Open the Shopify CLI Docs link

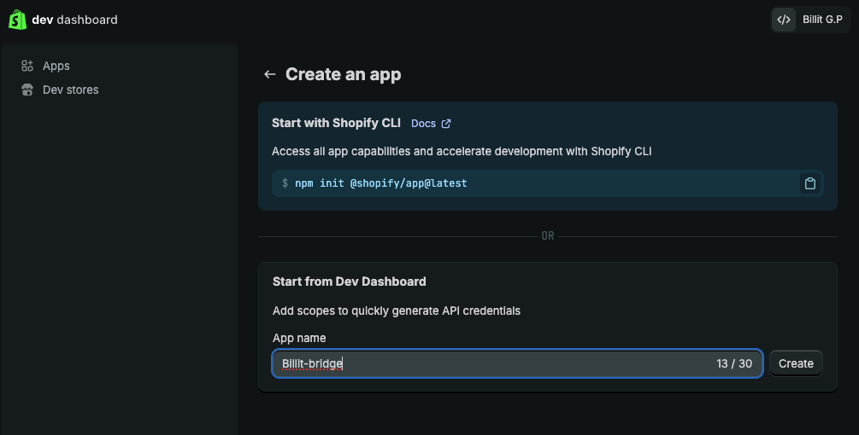click(x=423, y=124)
